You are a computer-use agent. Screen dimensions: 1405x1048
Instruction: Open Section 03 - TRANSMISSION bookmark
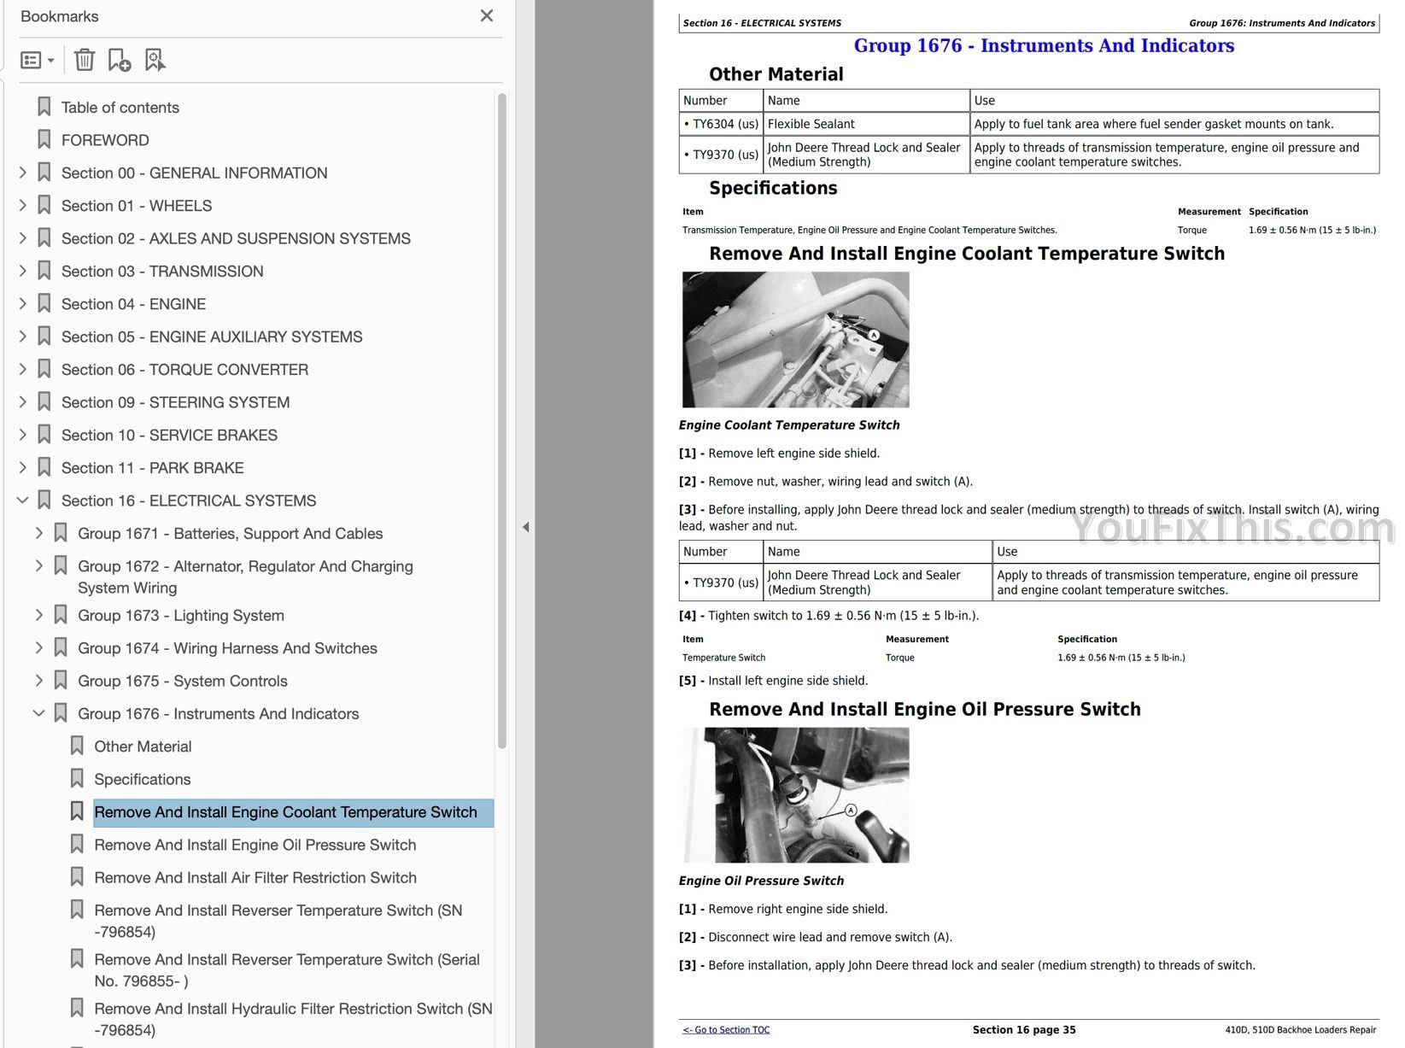162,272
